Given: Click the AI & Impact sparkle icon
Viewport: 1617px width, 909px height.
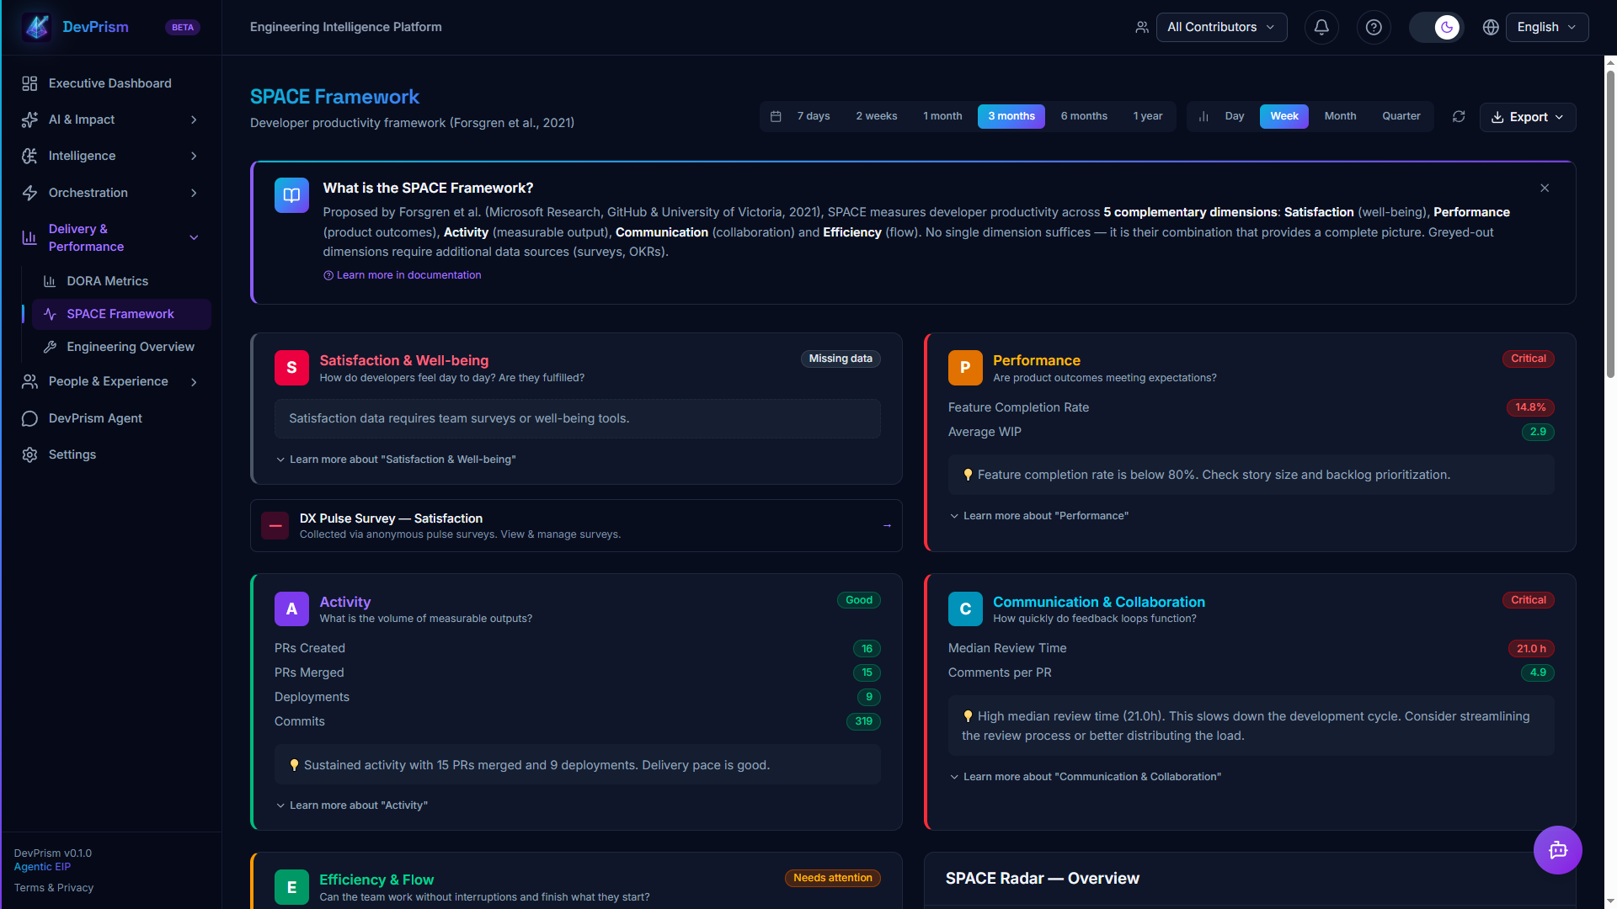Looking at the screenshot, I should pos(29,120).
